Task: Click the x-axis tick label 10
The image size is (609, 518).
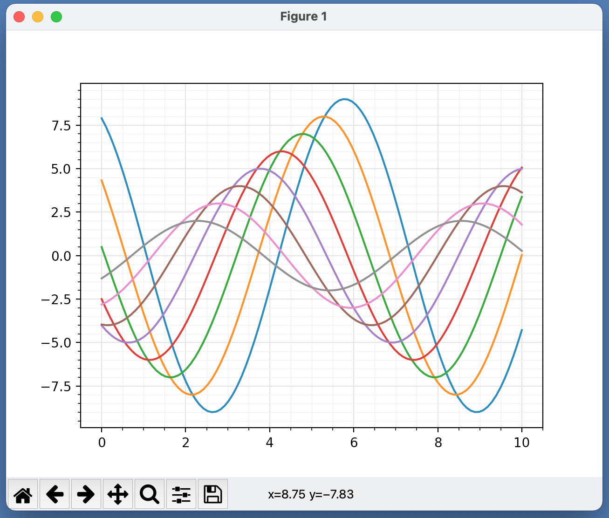Action: [521, 443]
